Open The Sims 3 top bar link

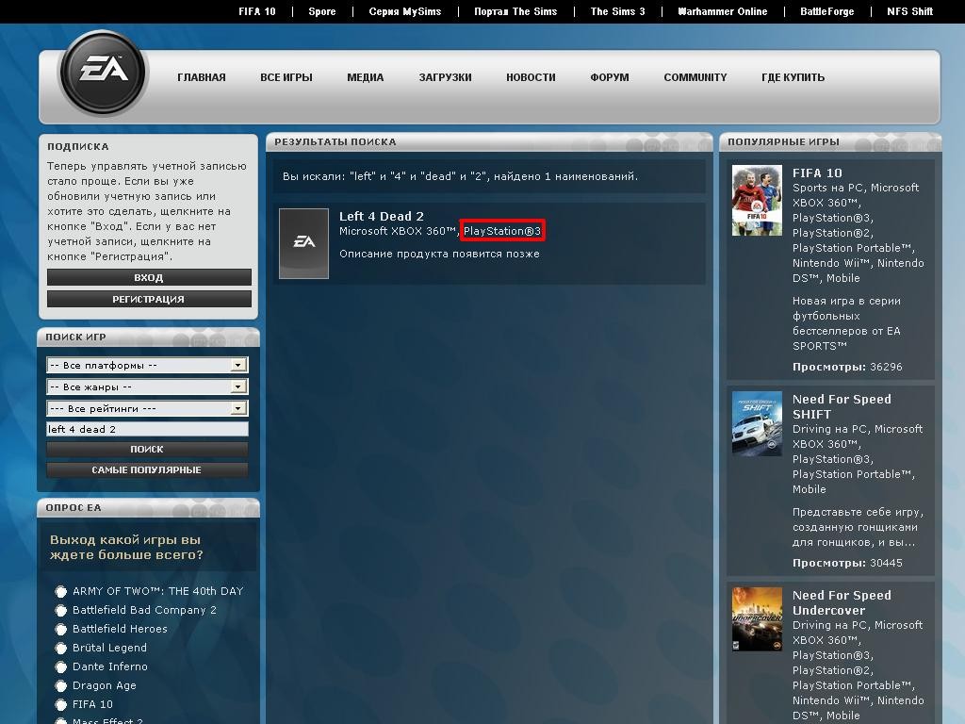[x=617, y=11]
